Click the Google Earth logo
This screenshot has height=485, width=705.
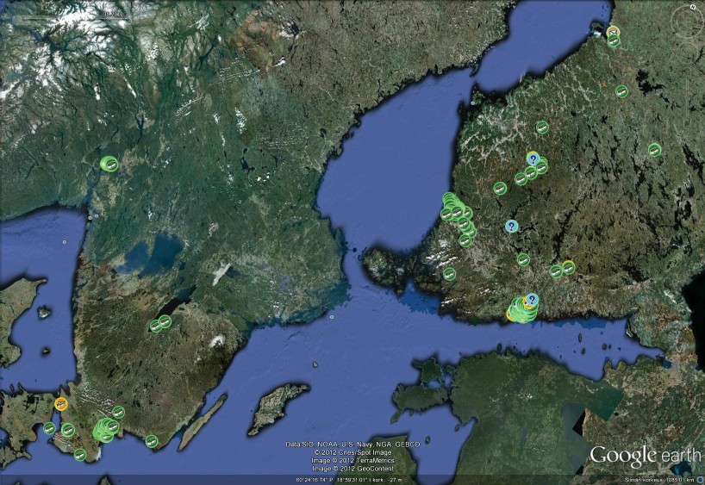(646, 455)
